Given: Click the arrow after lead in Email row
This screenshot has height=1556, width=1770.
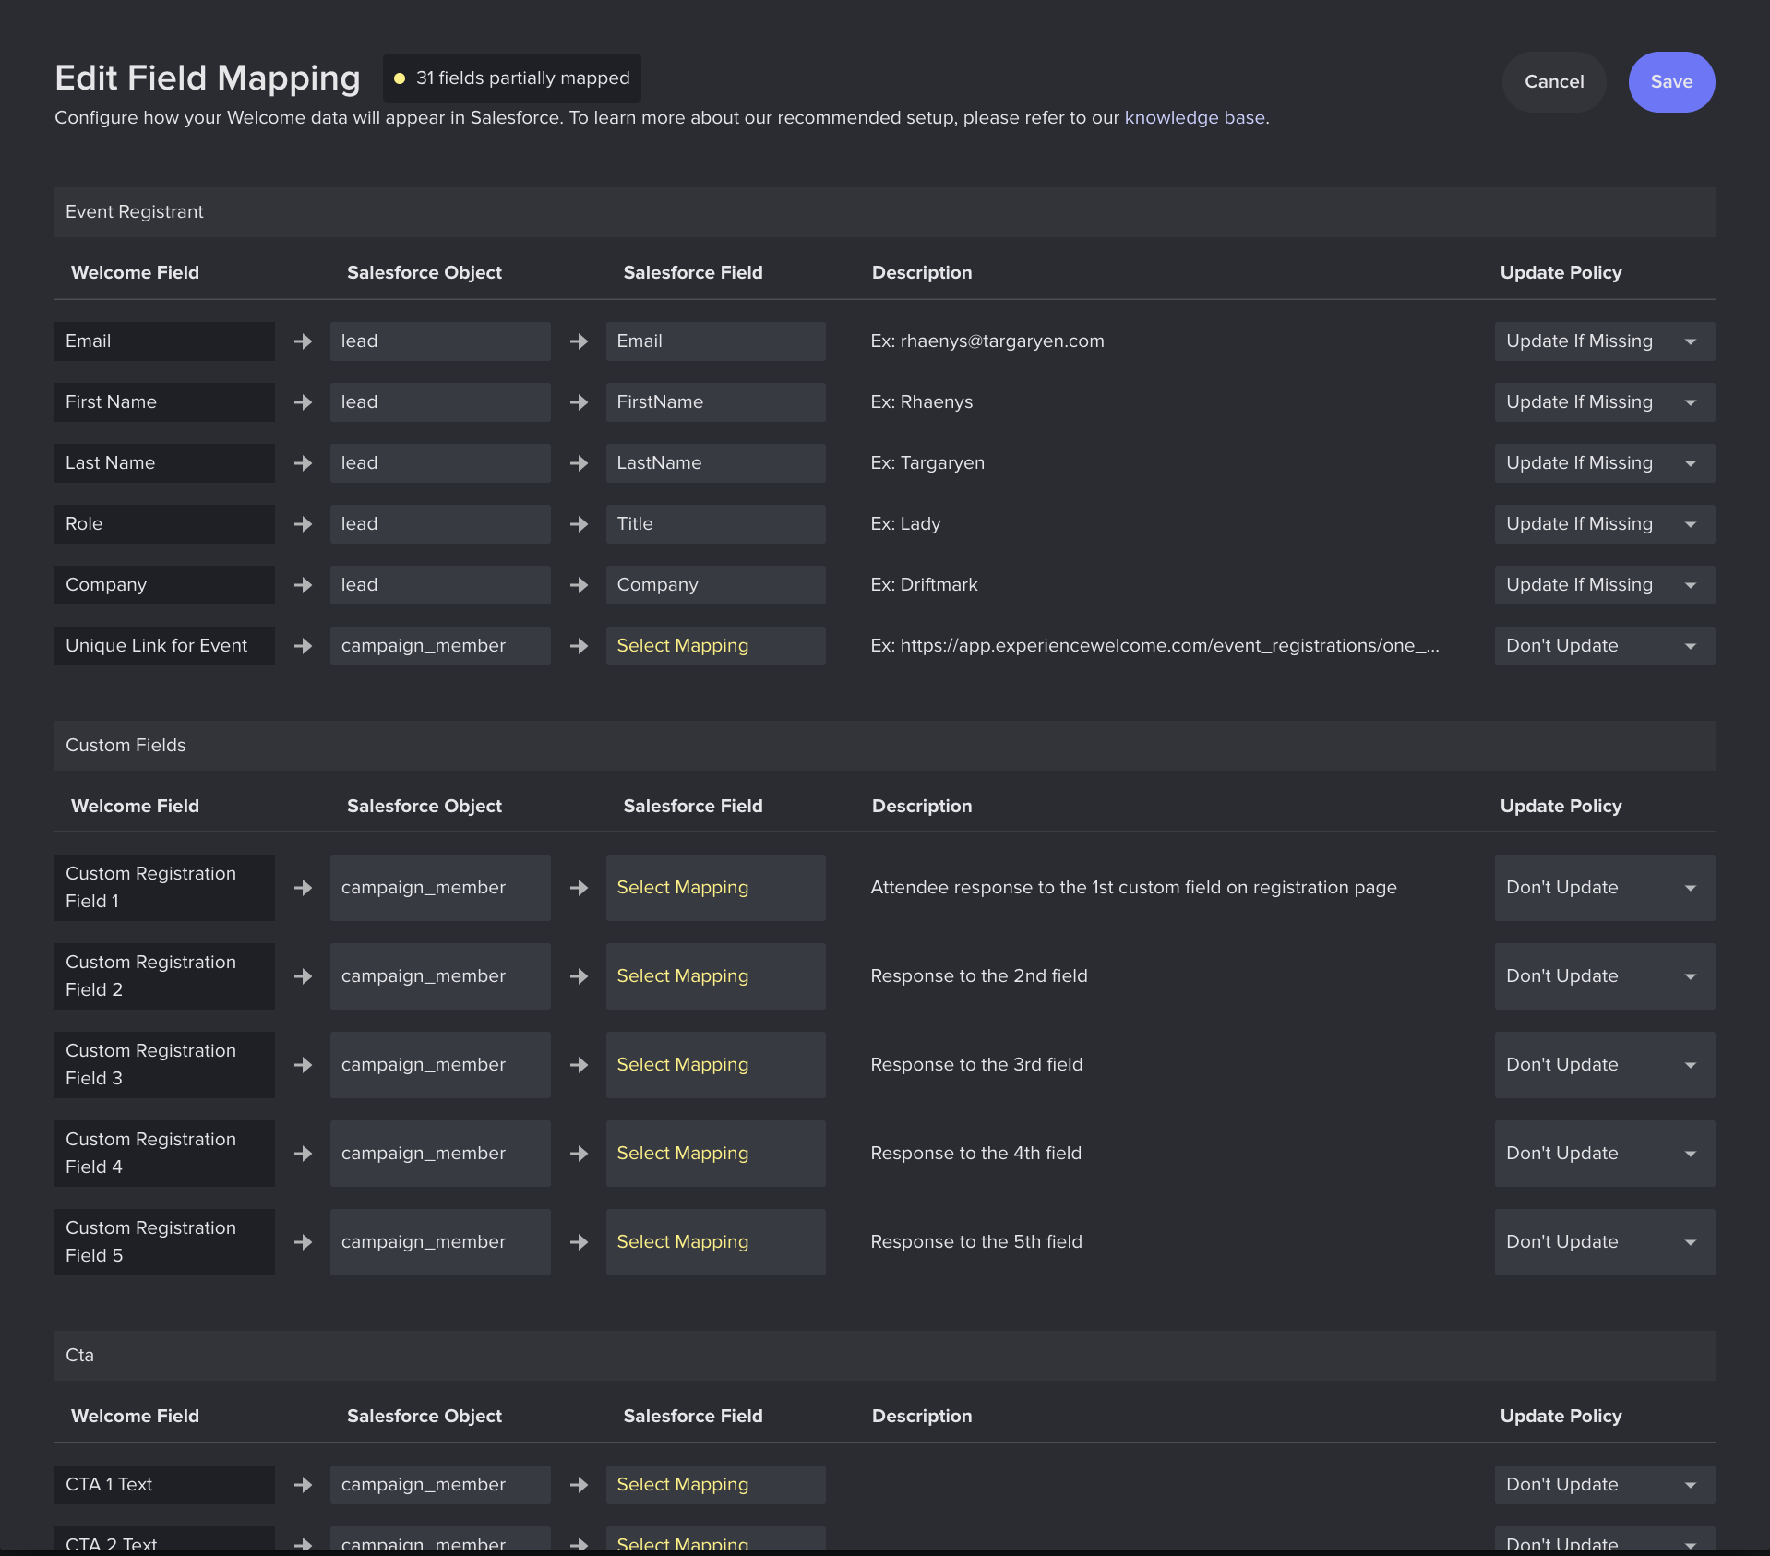Looking at the screenshot, I should [579, 341].
